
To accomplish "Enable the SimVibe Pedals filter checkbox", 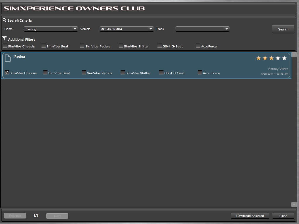I will pyautogui.click(x=82, y=46).
